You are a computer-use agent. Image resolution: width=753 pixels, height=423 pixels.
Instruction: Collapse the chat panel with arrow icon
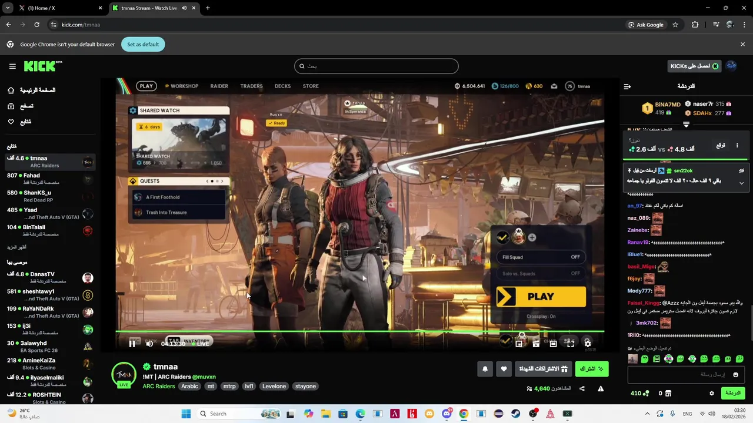[627, 86]
